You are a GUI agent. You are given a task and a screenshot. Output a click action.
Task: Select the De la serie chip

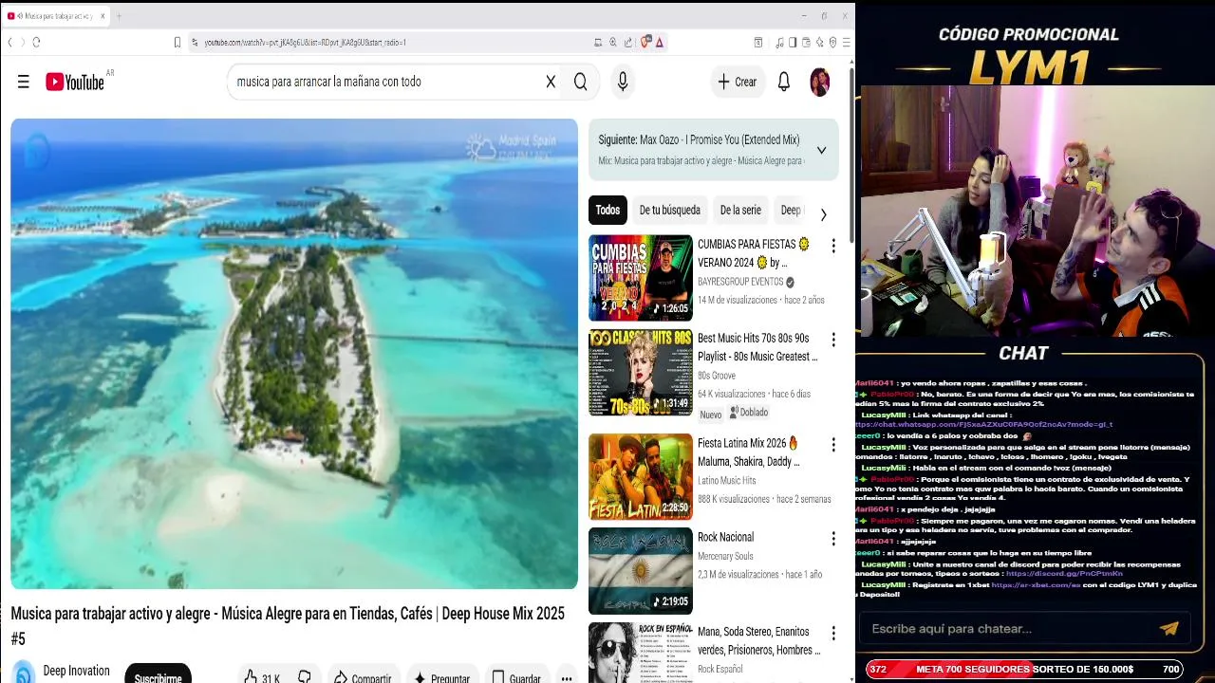[740, 210]
